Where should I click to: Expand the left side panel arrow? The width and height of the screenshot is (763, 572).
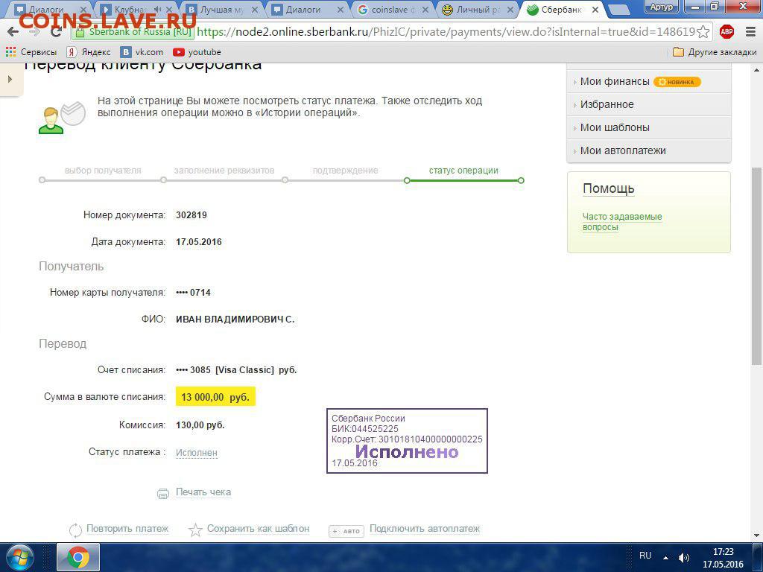click(10, 79)
